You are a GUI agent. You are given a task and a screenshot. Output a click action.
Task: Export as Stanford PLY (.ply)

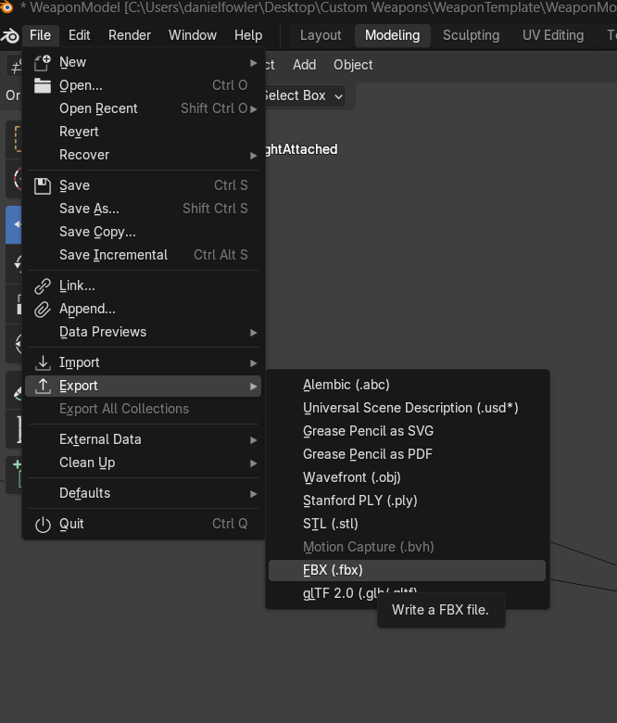point(407,501)
